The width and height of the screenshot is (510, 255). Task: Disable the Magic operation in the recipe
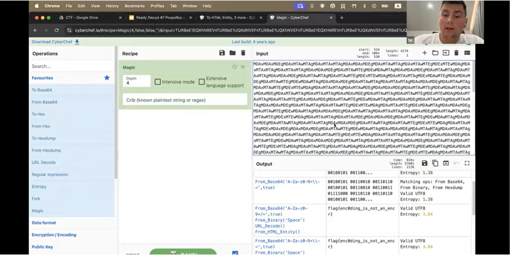(x=235, y=67)
